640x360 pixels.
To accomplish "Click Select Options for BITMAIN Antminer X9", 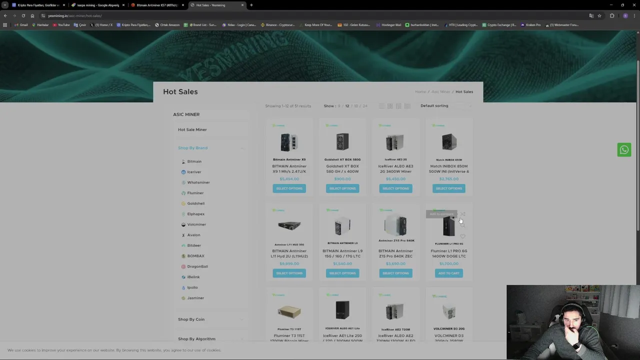I will pos(289,188).
